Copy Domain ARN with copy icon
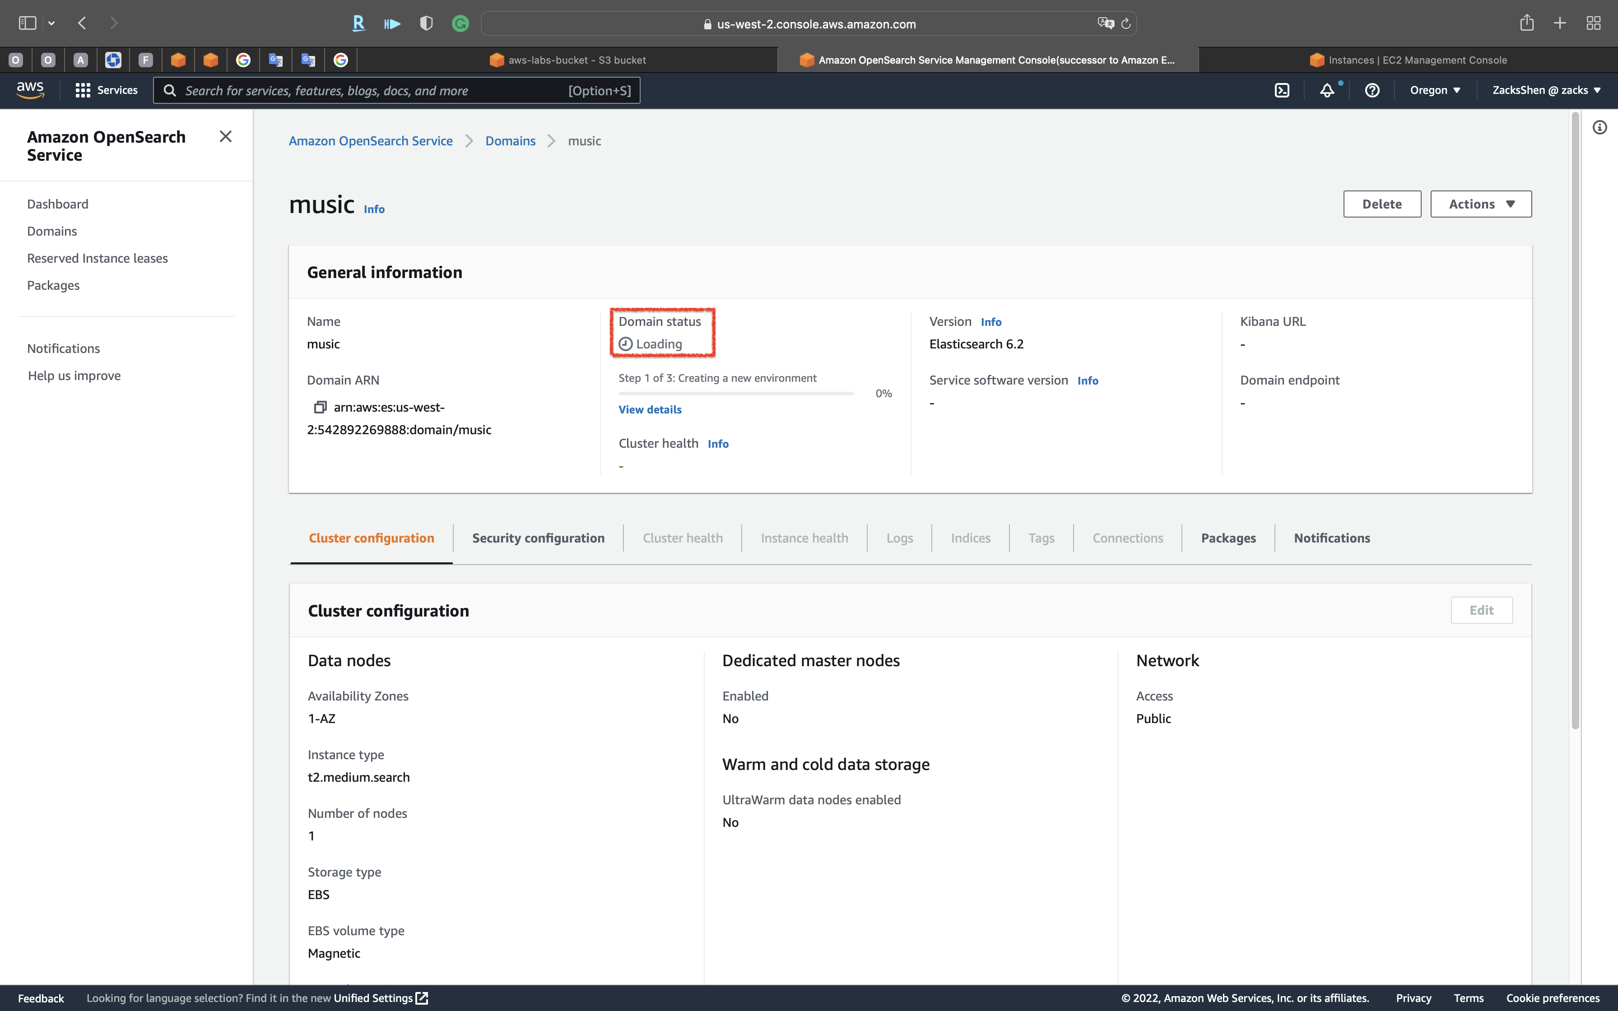The height and width of the screenshot is (1011, 1618). (x=320, y=407)
